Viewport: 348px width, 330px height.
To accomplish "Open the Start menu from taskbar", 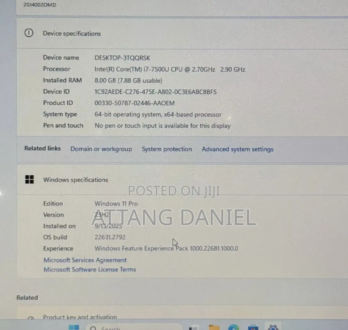I will point(74,327).
